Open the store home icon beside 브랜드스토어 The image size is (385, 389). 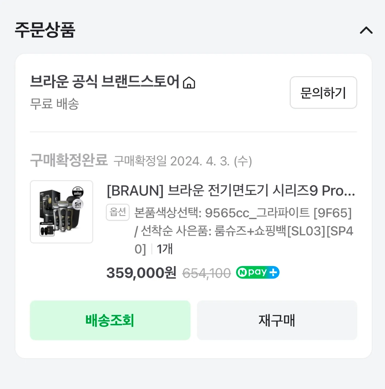189,82
